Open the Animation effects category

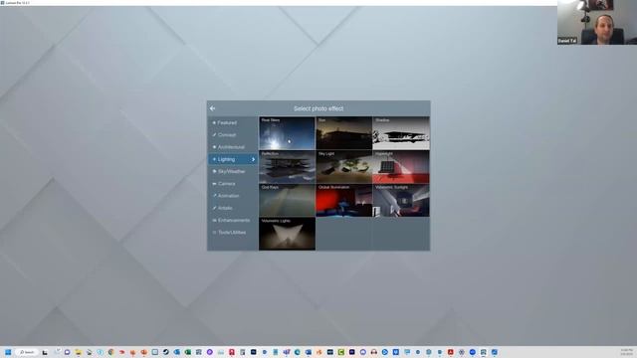[x=233, y=196]
